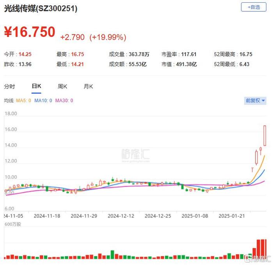
Task: Click the 今开 value 14.25
Action: point(25,54)
